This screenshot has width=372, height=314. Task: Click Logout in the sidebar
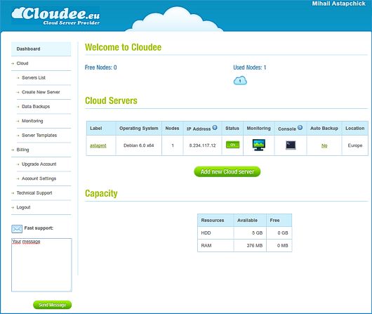[23, 207]
